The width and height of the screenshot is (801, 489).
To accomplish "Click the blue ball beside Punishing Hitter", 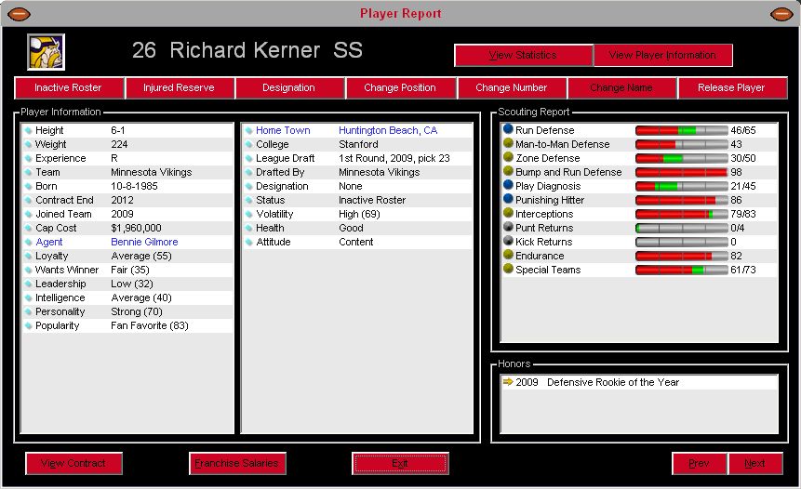I will [508, 200].
